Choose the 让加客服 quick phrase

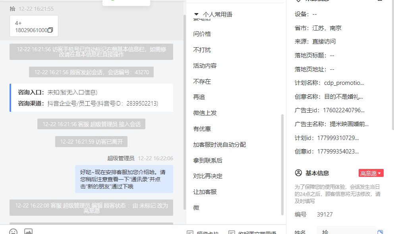pos(205,192)
